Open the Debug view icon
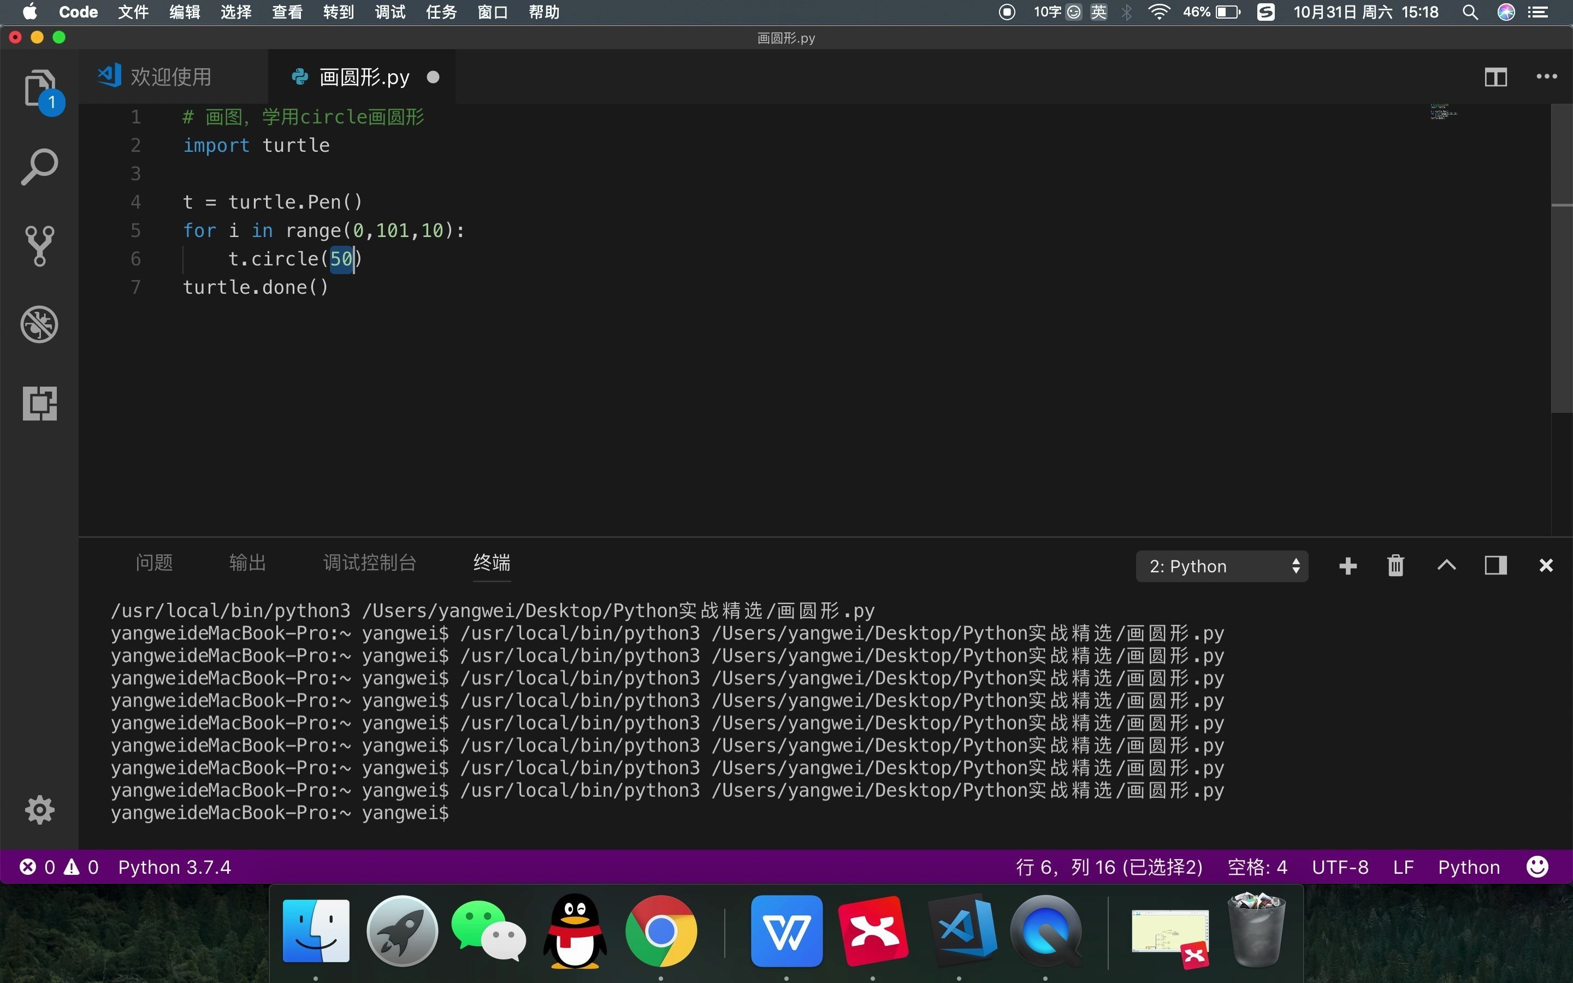 pos(39,324)
